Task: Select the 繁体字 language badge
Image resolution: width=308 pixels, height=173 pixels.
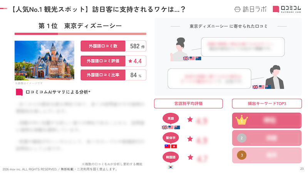Action: (171, 138)
